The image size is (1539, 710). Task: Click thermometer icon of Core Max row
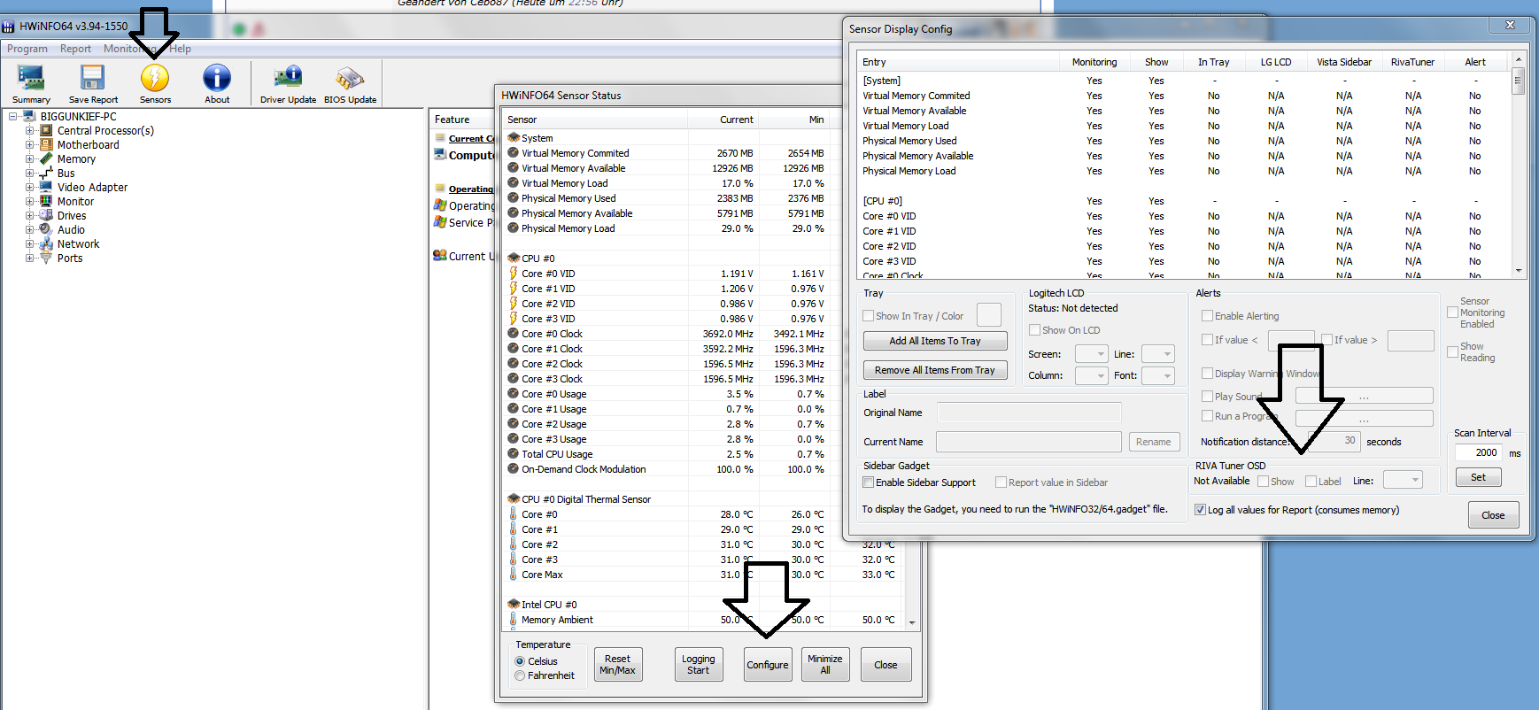click(x=514, y=575)
